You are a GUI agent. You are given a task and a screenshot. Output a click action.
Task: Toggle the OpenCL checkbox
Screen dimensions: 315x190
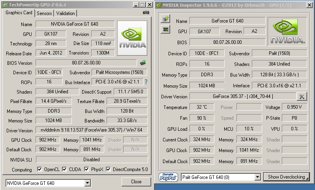coord(39,169)
